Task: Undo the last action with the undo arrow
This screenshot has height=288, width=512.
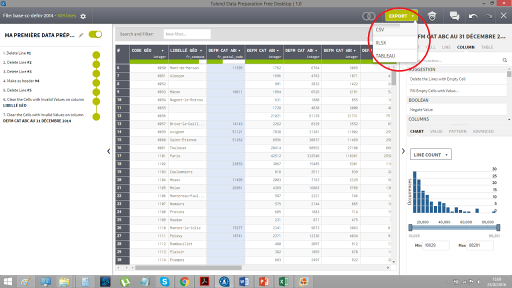Action: (474, 15)
